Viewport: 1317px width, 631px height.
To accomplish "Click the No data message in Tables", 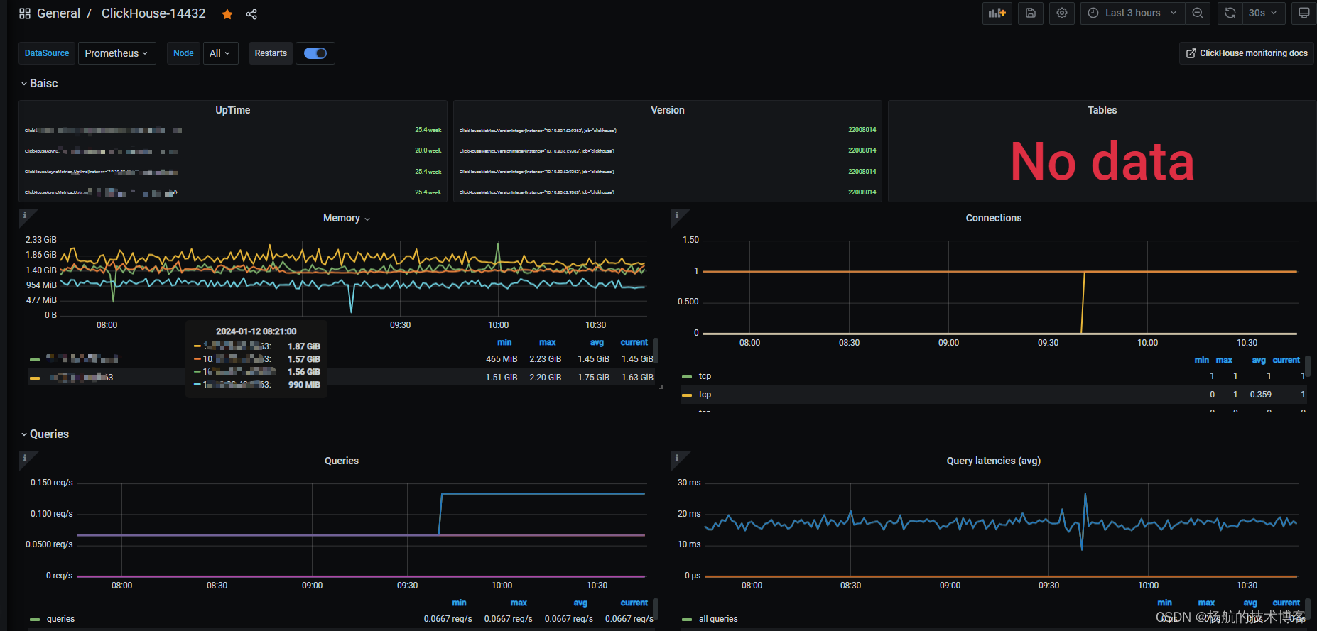I will point(1102,161).
